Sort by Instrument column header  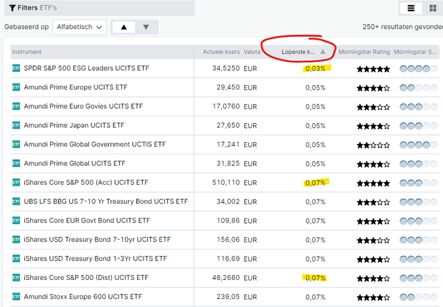pyautogui.click(x=27, y=52)
